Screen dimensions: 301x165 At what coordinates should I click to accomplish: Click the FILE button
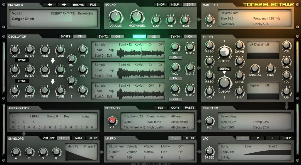(93, 5)
